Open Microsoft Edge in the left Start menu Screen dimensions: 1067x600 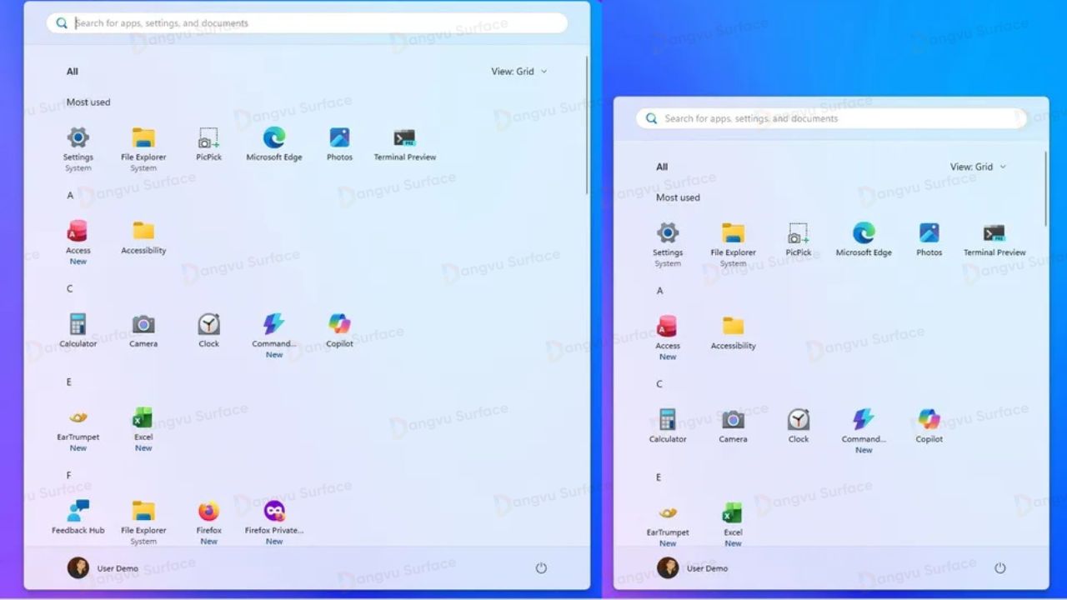[x=274, y=144]
